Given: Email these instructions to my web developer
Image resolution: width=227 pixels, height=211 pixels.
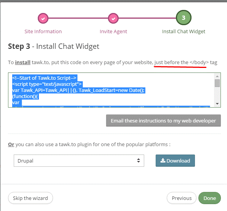Looking at the screenshot, I should tap(163, 121).
